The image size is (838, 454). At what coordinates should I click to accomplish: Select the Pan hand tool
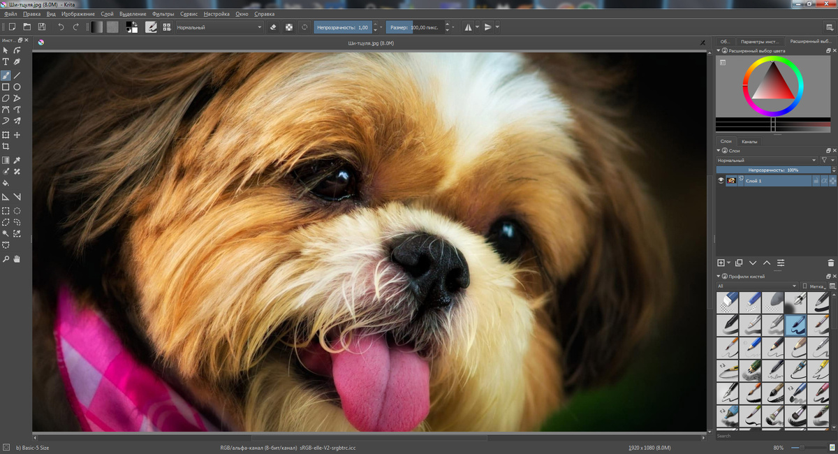17,258
